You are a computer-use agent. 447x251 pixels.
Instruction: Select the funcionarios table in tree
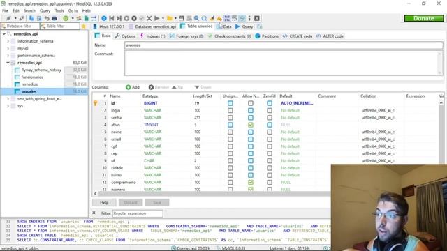[32, 77]
